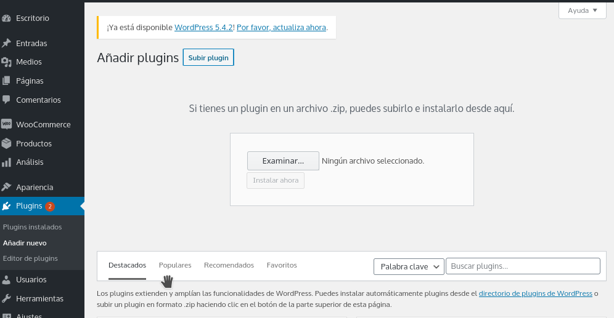Click the Usuarios person icon
This screenshot has width=614, height=318.
[x=6, y=280]
